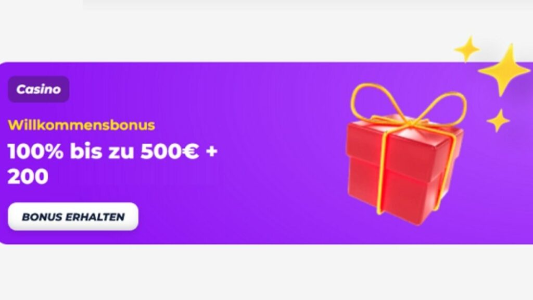Click the BONUS ERHALTEN button
This screenshot has width=533, height=300.
(73, 217)
